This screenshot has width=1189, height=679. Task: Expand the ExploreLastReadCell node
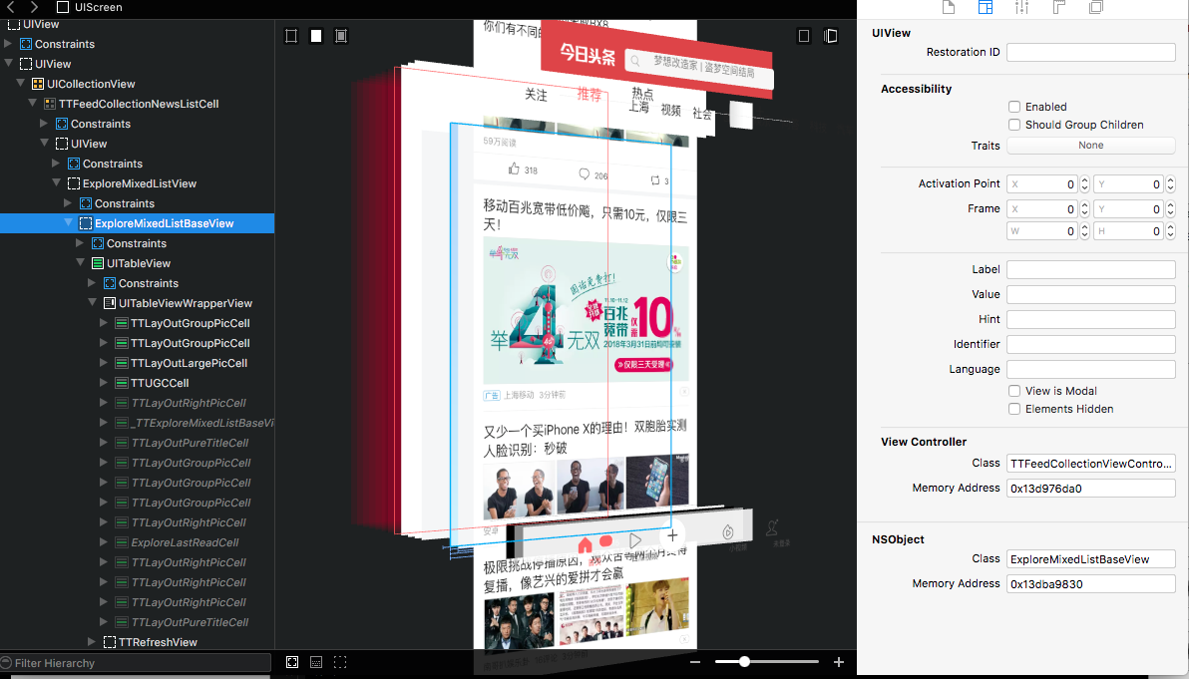(x=105, y=542)
